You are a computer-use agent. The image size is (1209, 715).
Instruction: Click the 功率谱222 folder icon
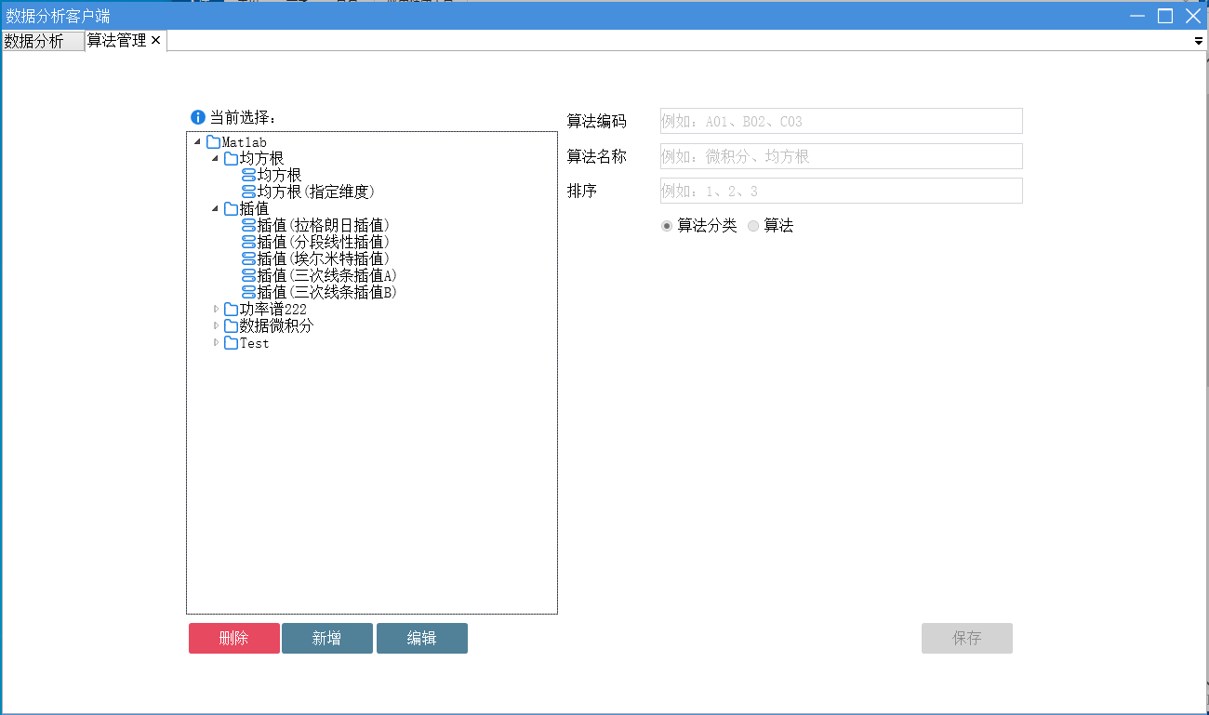(232, 310)
